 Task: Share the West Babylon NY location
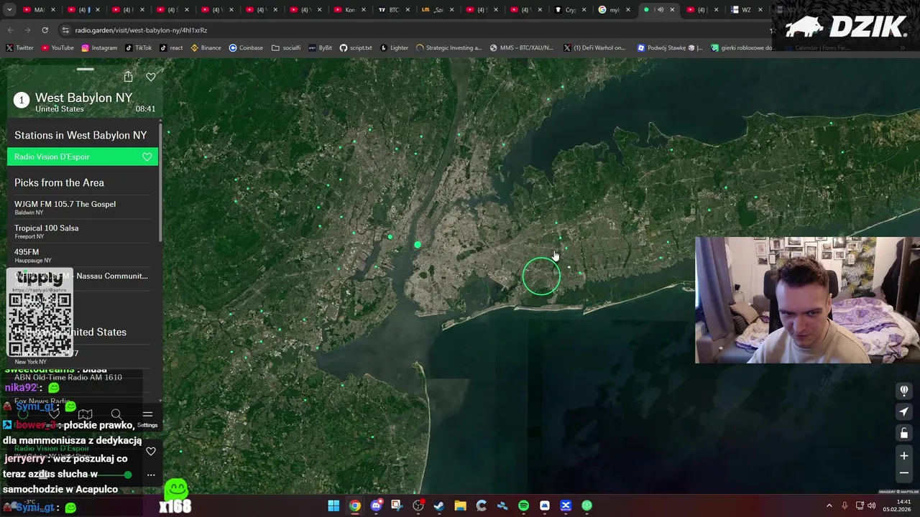pyautogui.click(x=128, y=77)
